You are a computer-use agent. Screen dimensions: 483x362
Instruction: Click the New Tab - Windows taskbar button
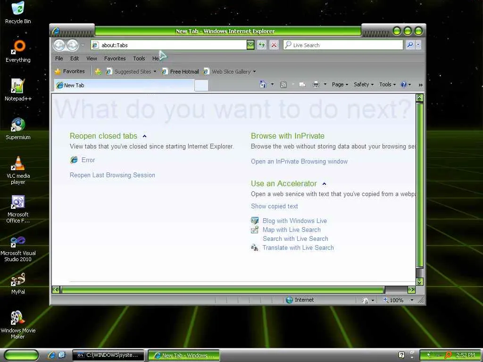pyautogui.click(x=184, y=355)
